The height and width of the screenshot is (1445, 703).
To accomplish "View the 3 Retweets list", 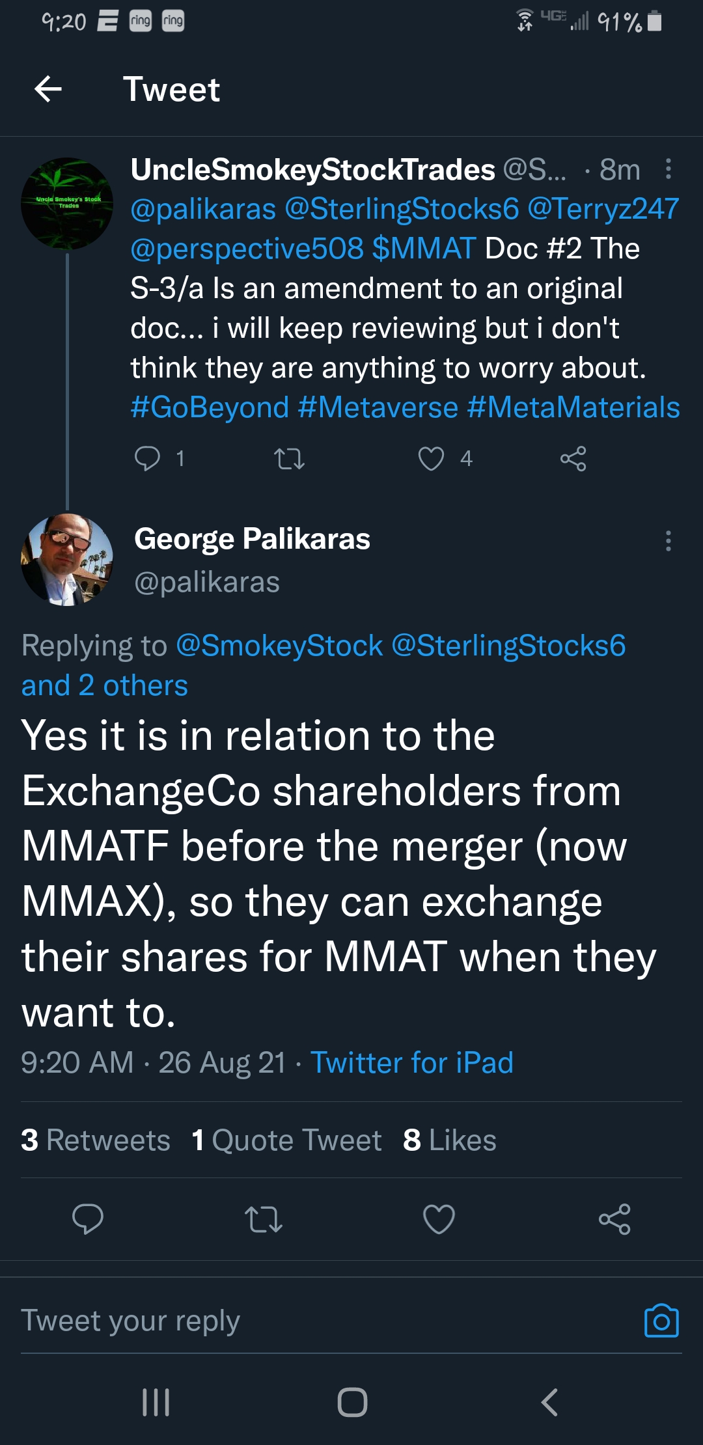I will coord(96,1140).
